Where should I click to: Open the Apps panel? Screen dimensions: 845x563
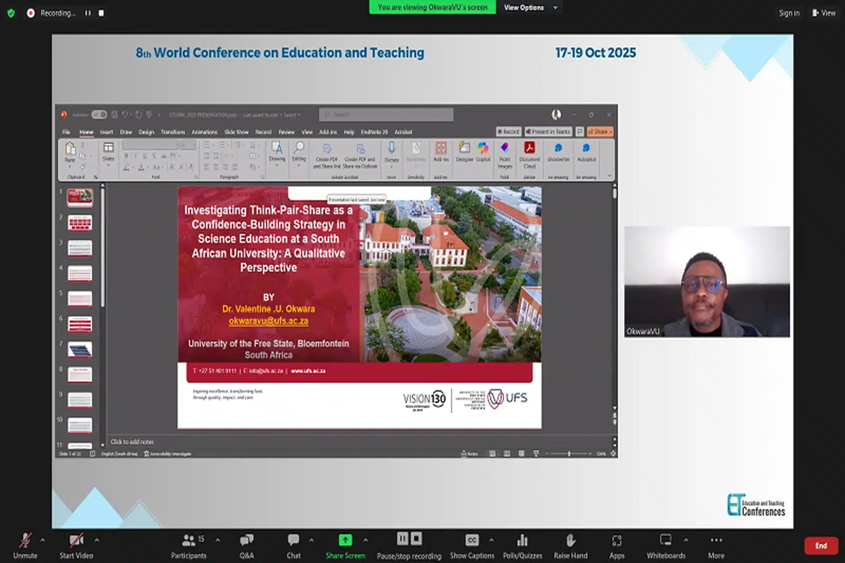point(617,541)
